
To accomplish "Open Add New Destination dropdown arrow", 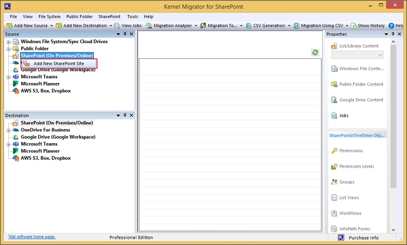I will (x=110, y=25).
